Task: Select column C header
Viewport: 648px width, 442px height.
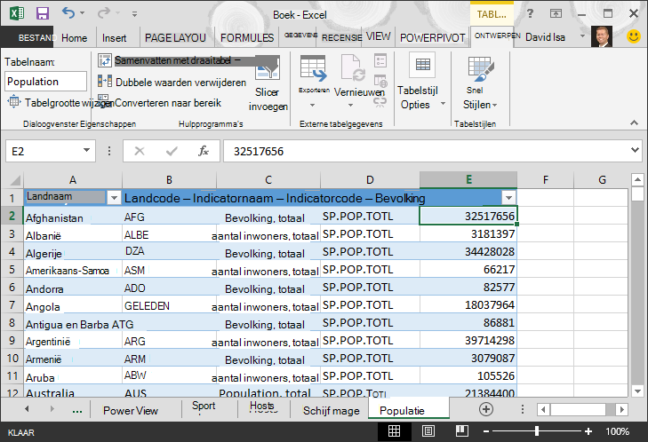Action: click(268, 179)
